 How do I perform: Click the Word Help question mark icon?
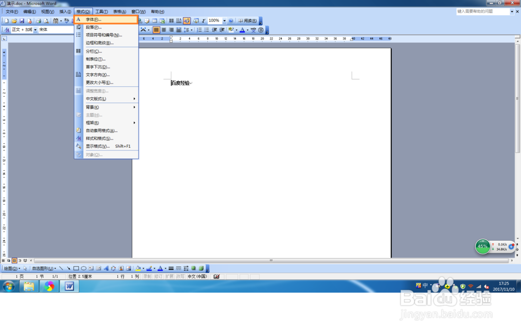point(231,21)
